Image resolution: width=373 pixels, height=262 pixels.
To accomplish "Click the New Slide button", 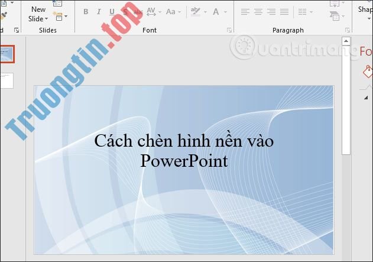I will tap(38, 14).
